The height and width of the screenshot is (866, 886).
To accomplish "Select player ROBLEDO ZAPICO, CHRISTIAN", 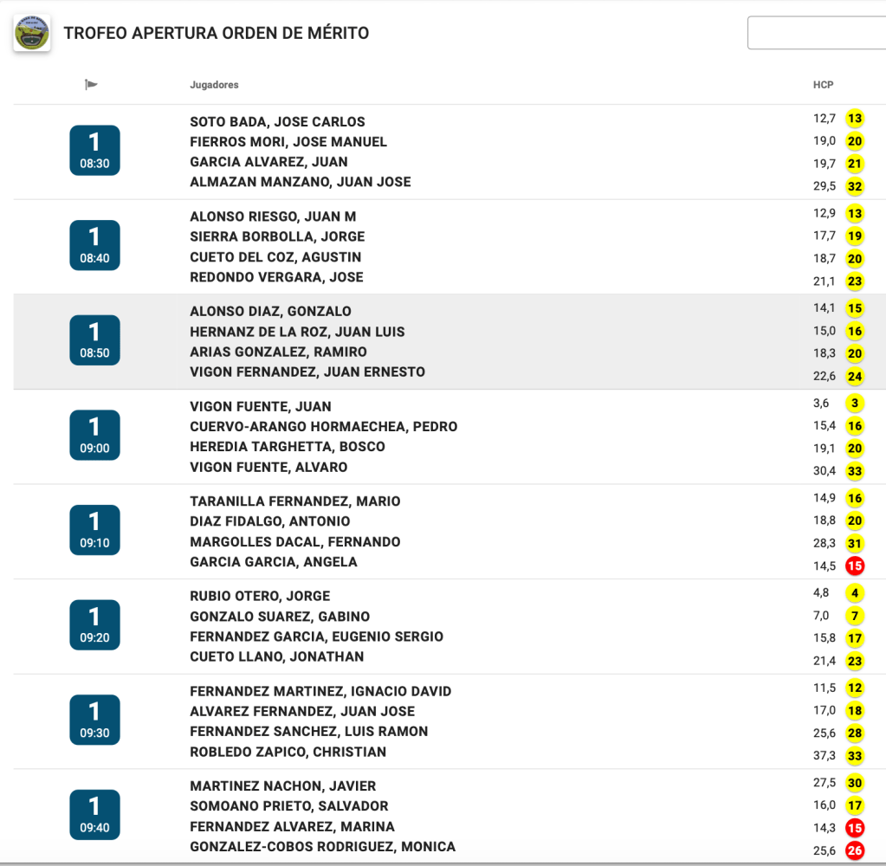I will [x=288, y=752].
